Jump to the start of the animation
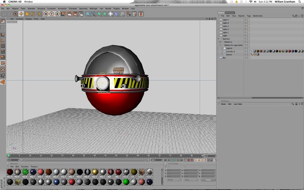Screen dimensions: 304x190 coord(165,160)
